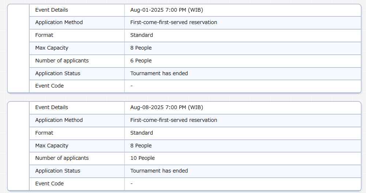Click "8 People" capacity in Aug-08 event
The width and height of the screenshot is (366, 193).
coord(141,146)
